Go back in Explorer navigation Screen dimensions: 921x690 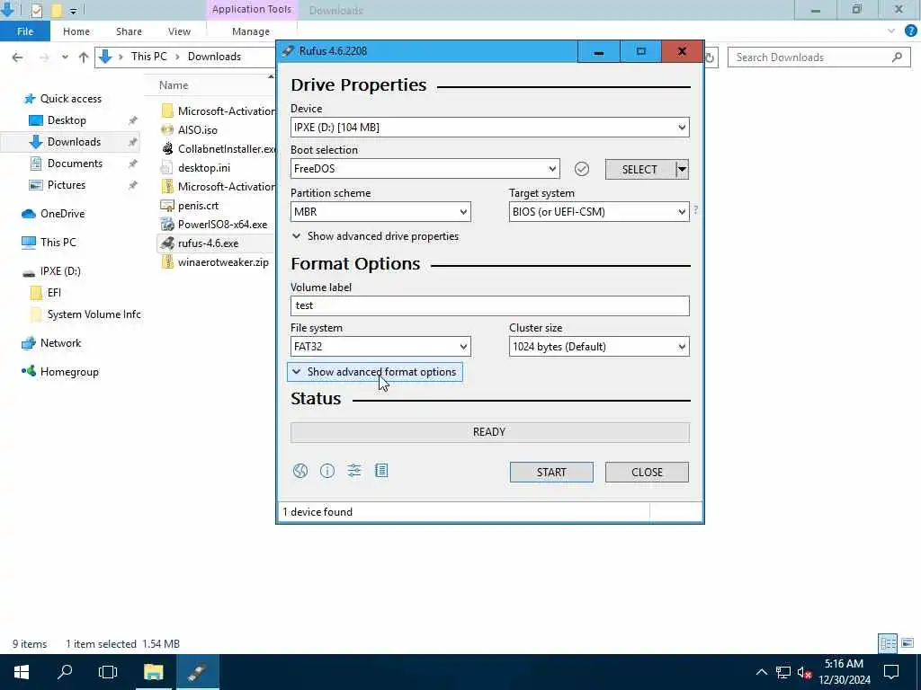[18, 57]
